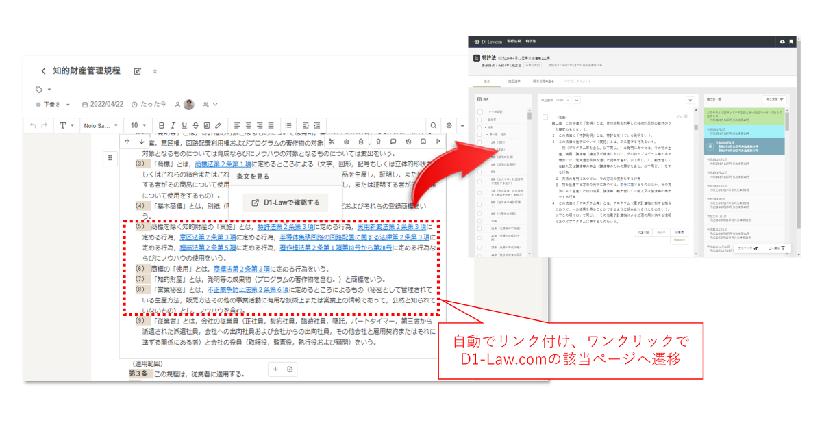
Task: Open 現行法規 menu in D1-Law header
Action: pyautogui.click(x=515, y=42)
